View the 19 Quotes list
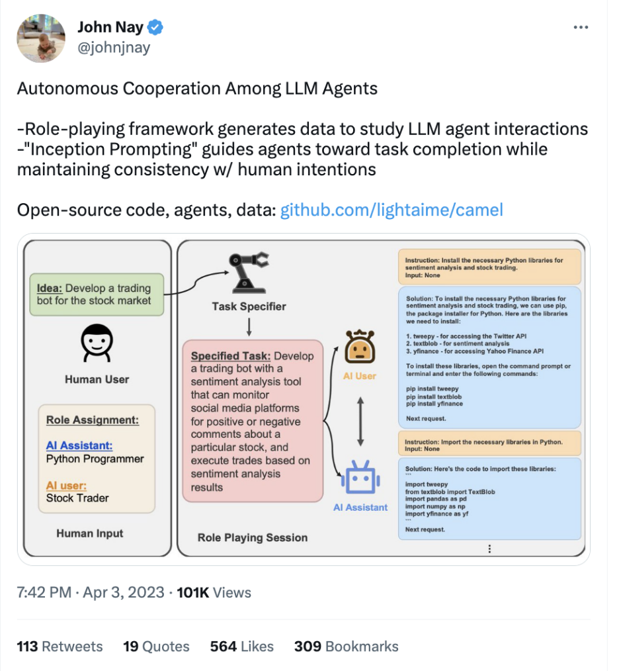This screenshot has width=619, height=671. pyautogui.click(x=156, y=647)
